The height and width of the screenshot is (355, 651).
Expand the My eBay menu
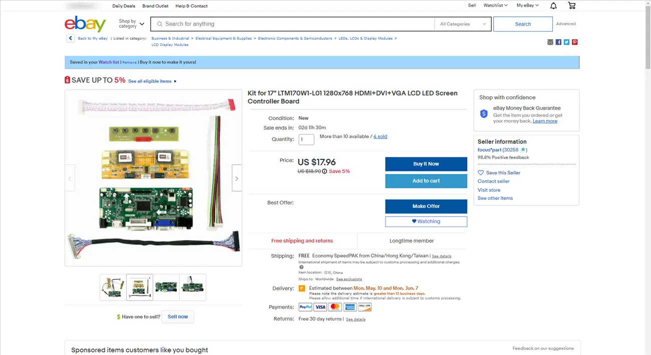tap(528, 5)
